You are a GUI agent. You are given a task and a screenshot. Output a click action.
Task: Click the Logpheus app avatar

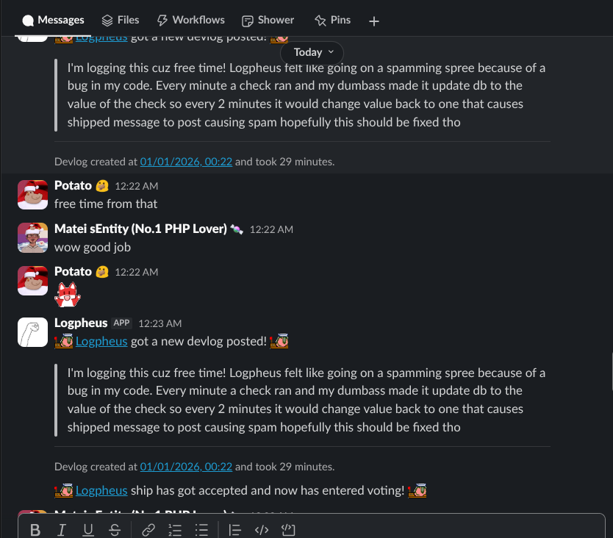tap(33, 332)
